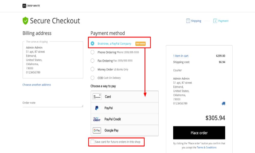The width and height of the screenshot is (255, 153).
Task: Click the PayPal Credit logo icon
Action: click(x=97, y=119)
